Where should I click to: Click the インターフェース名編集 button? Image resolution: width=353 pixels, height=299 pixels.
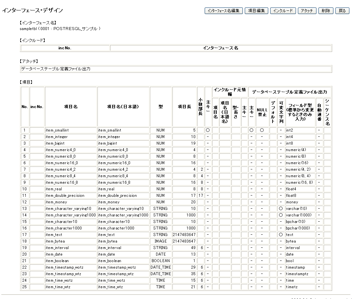click(223, 11)
